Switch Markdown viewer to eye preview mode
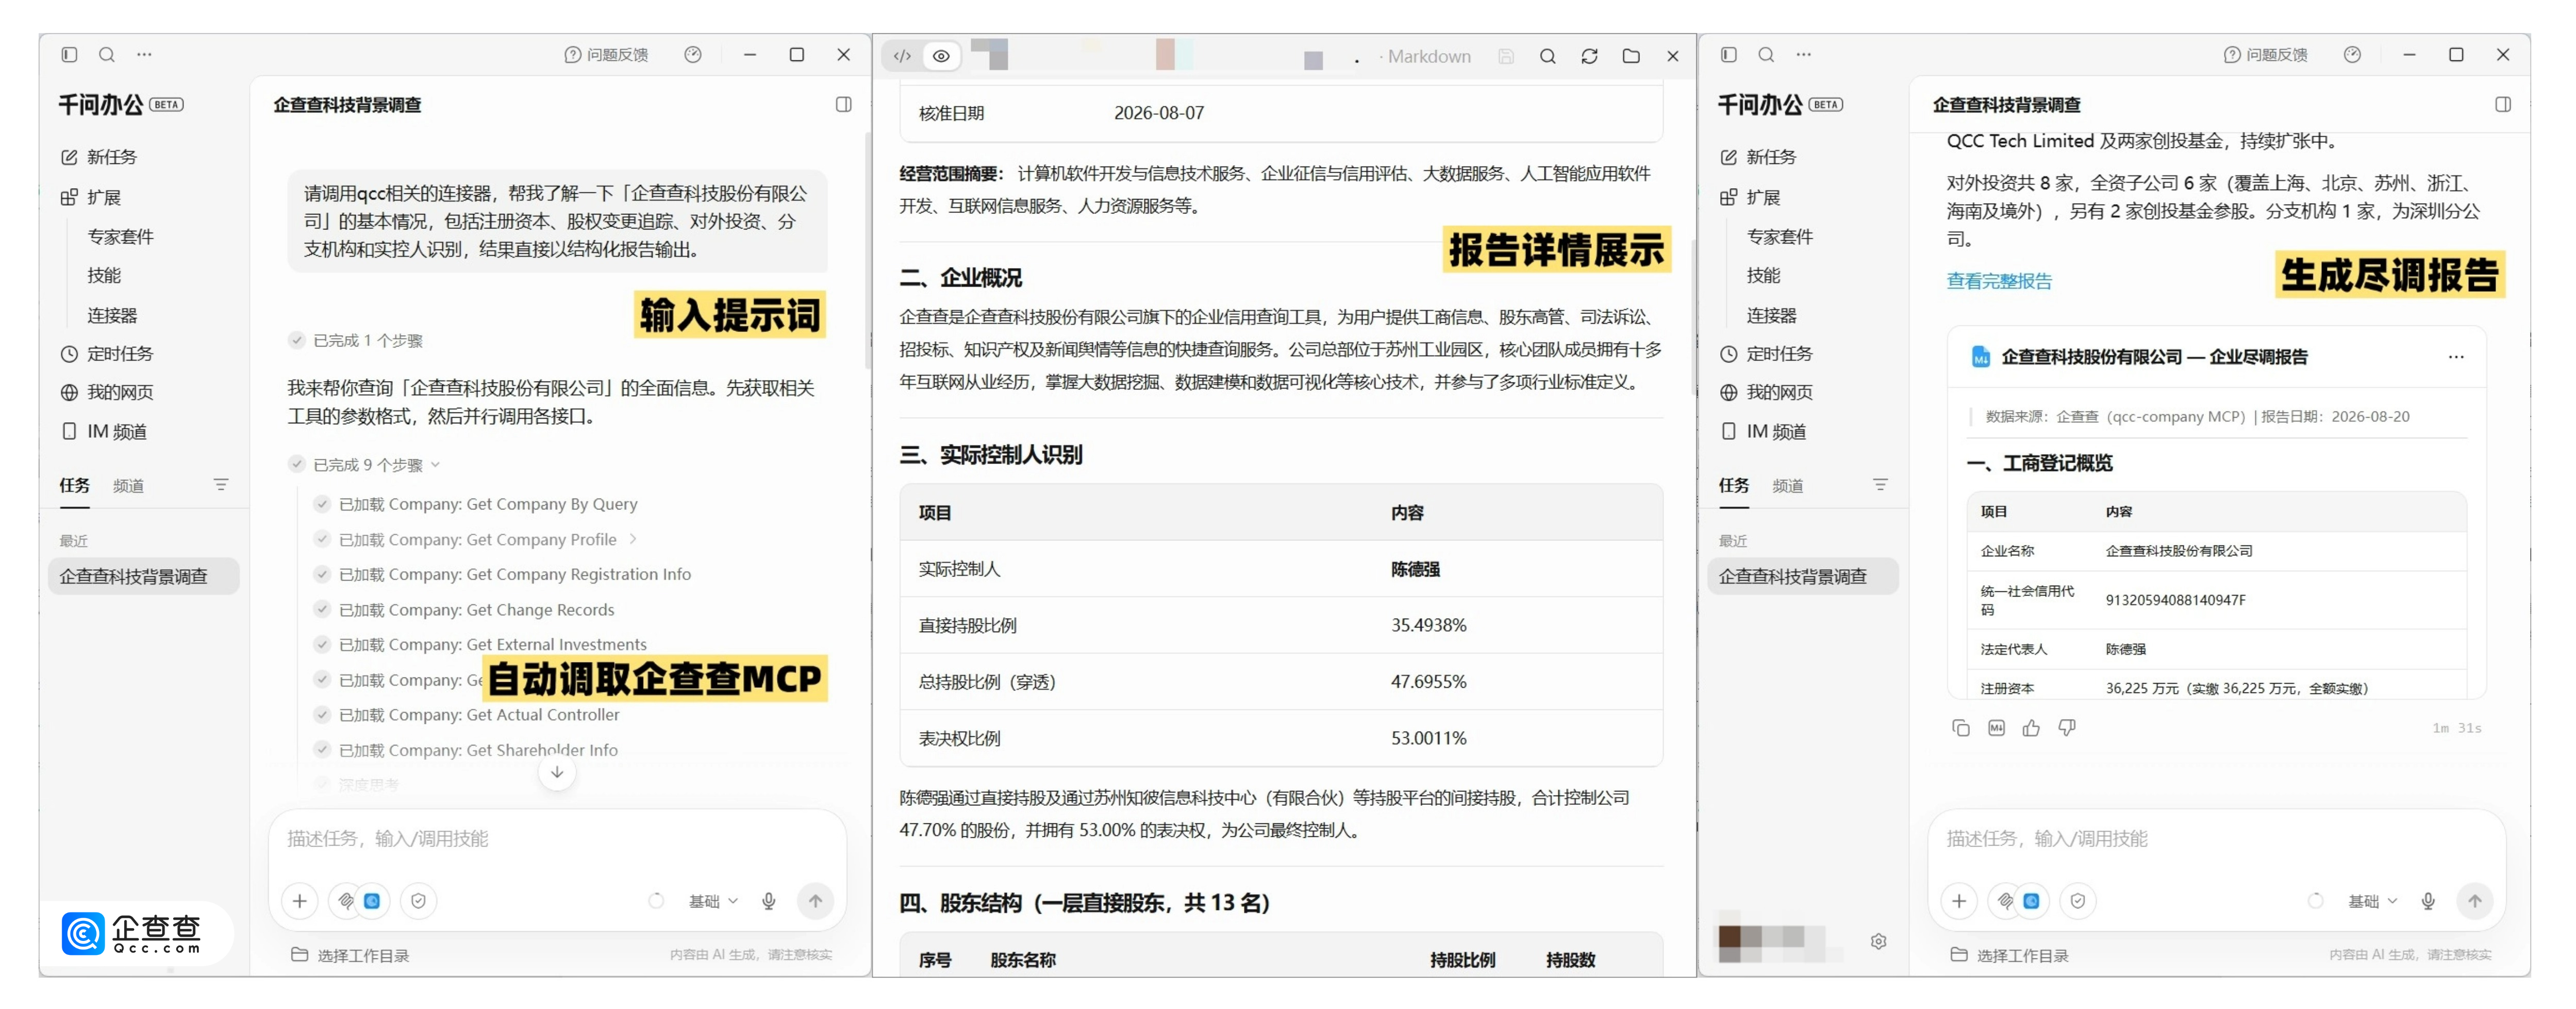2576x1009 pixels. tap(941, 56)
